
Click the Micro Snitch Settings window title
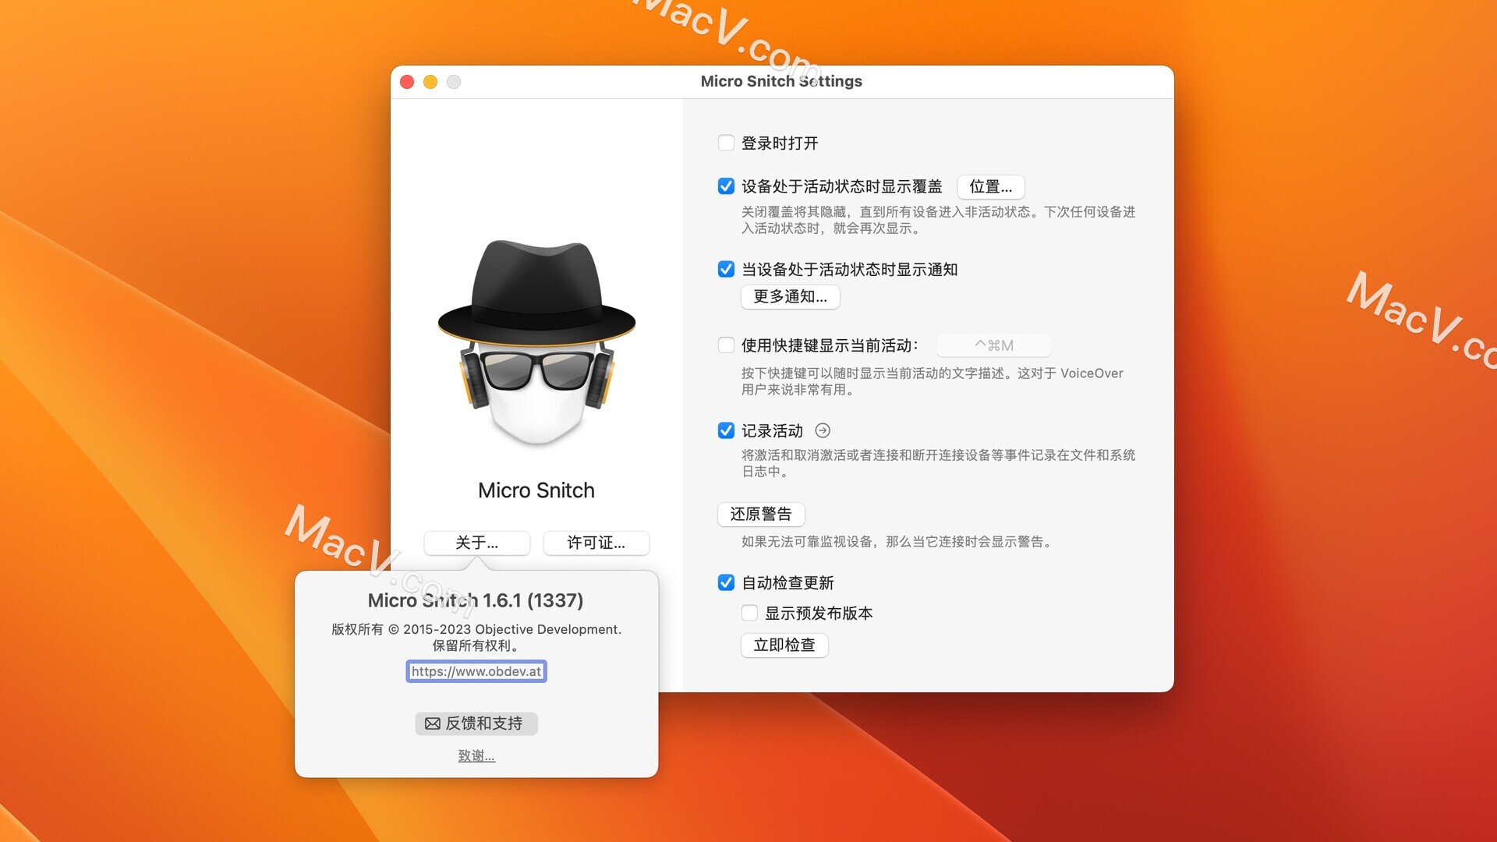click(781, 81)
